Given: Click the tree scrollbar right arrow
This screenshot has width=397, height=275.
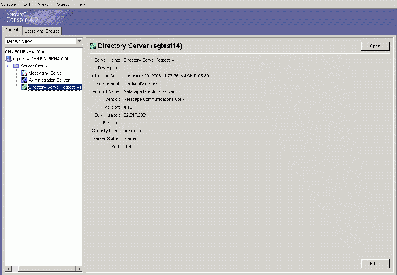Looking at the screenshot, I should click(79, 269).
